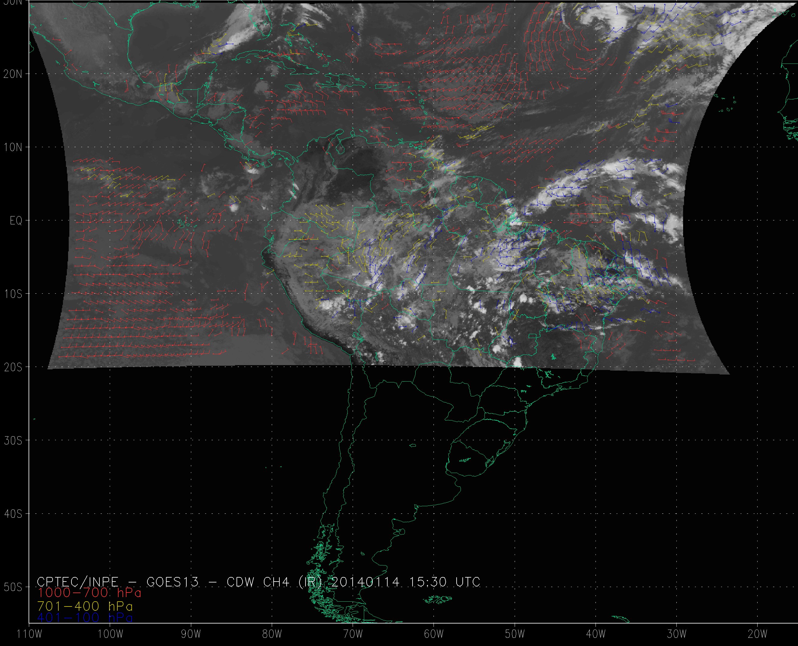Click the 50W longitude axis label
Screen dimensions: 798x646
click(515, 634)
